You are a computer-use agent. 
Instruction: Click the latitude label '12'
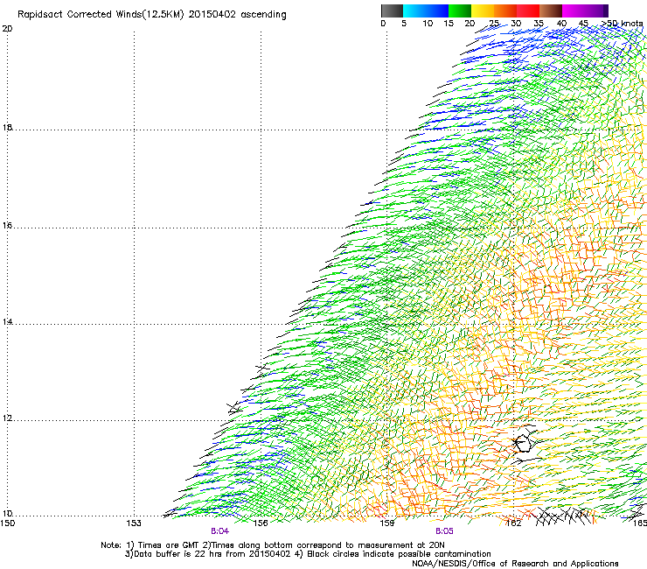pyautogui.click(x=7, y=418)
